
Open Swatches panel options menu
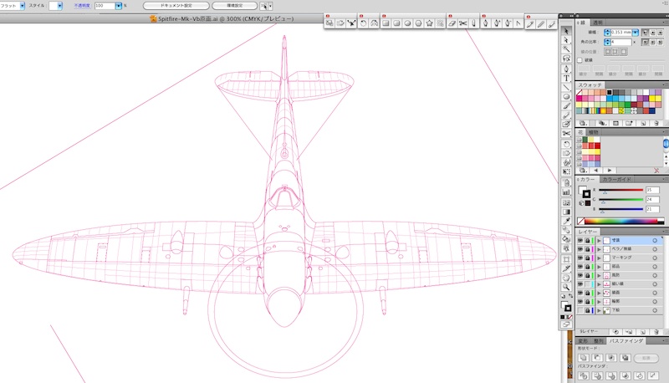pyautogui.click(x=664, y=84)
